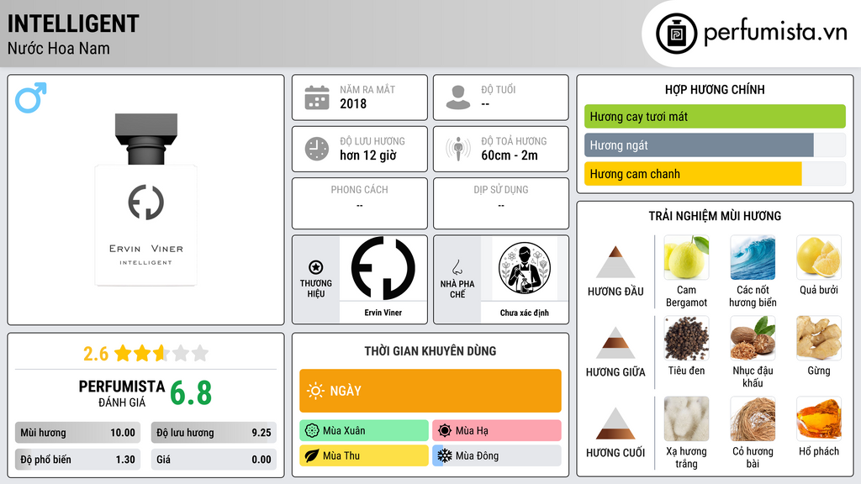861x484 pixels.
Task: Click the INTELLIGENT page title
Action: 73,24
